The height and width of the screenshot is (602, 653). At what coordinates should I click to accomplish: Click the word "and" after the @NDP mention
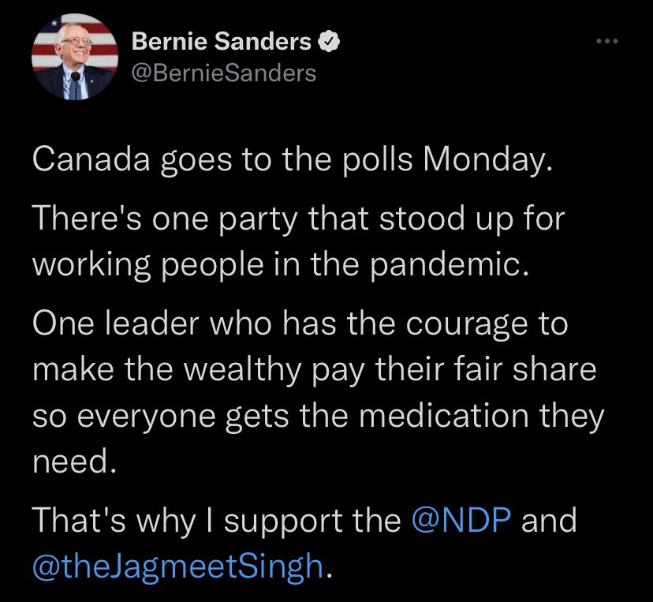coord(543,522)
